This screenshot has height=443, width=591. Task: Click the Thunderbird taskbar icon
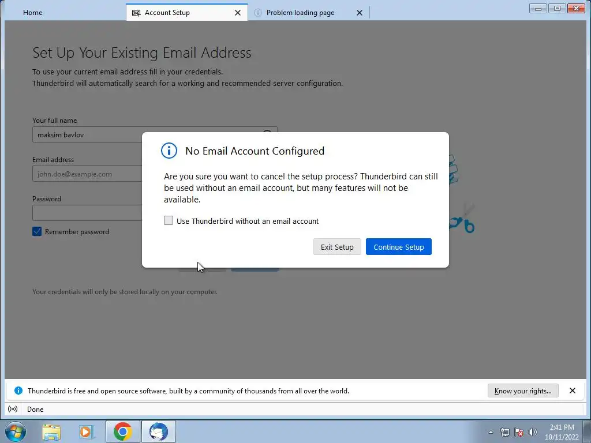(159, 431)
